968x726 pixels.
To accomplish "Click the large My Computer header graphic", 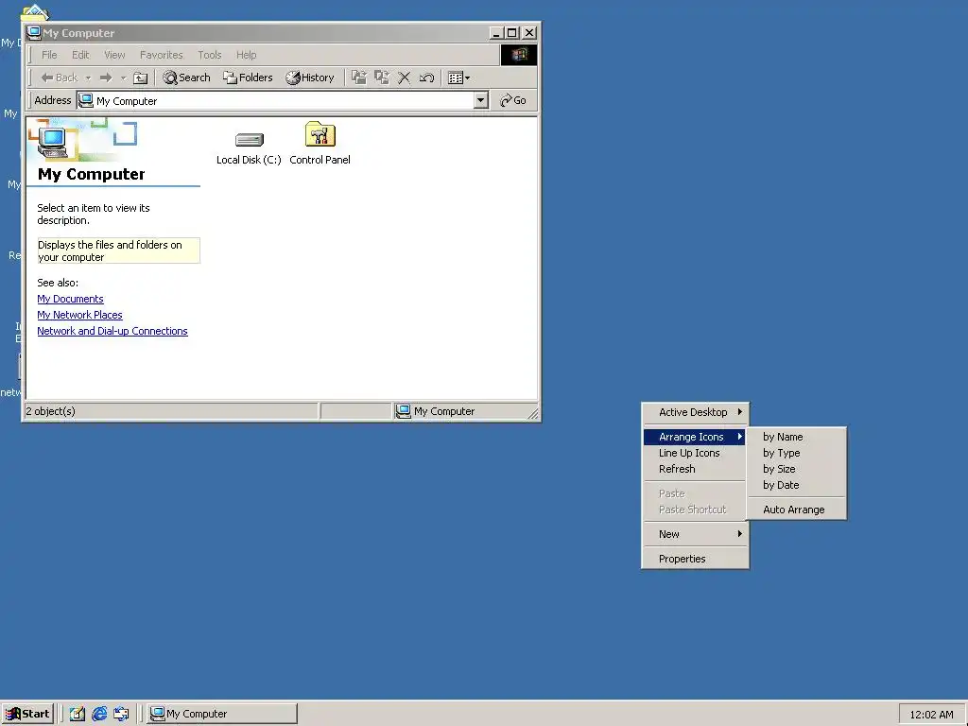I will pos(83,141).
